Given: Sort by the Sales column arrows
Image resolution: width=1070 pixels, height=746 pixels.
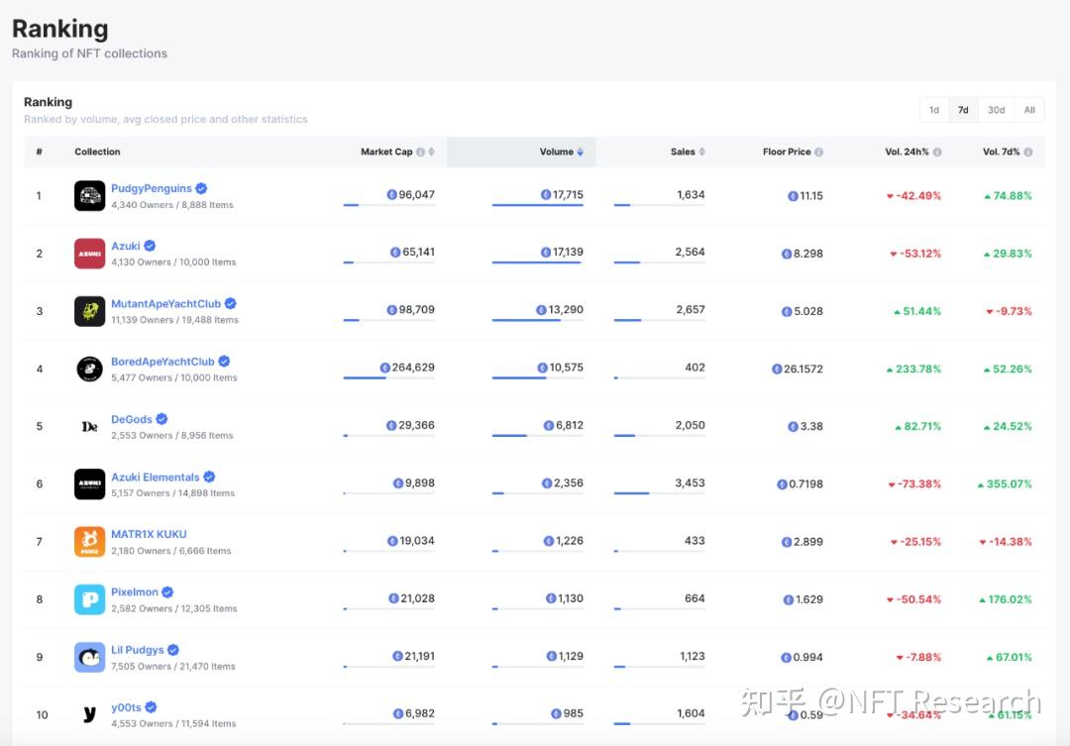Looking at the screenshot, I should [x=702, y=153].
